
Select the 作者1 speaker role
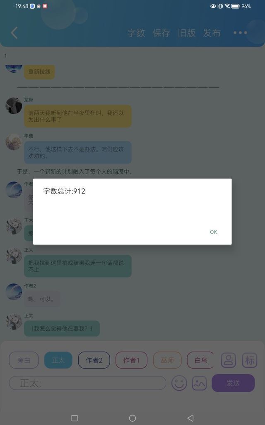coord(131,360)
